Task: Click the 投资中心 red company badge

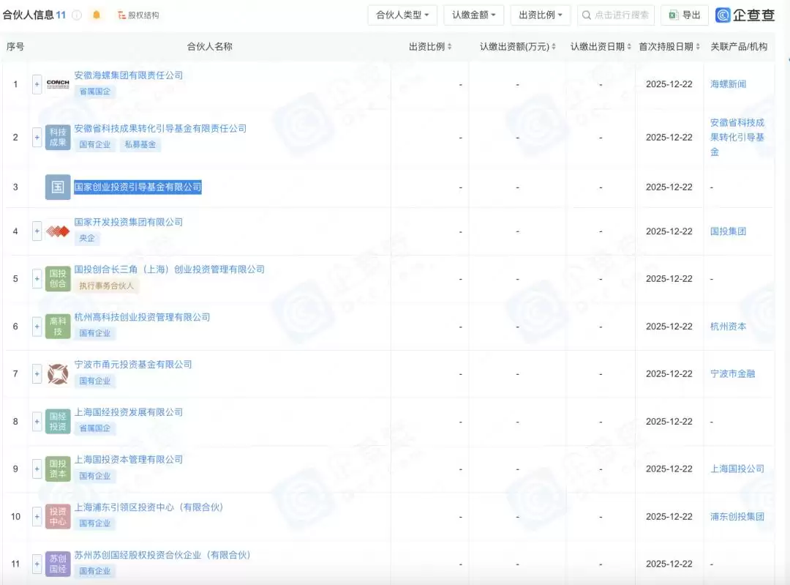Action: [x=58, y=517]
